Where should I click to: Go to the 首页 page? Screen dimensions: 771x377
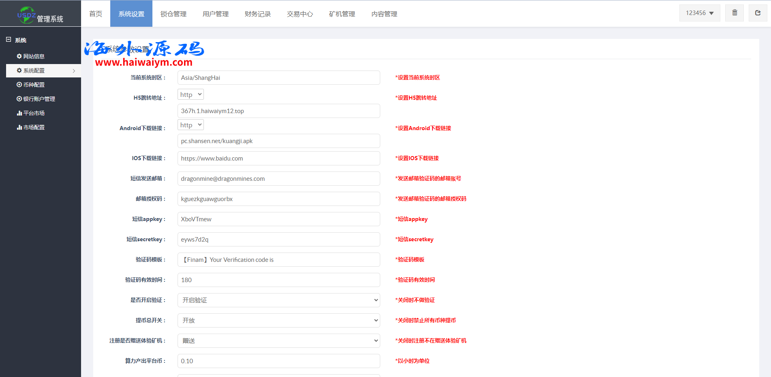tap(96, 14)
